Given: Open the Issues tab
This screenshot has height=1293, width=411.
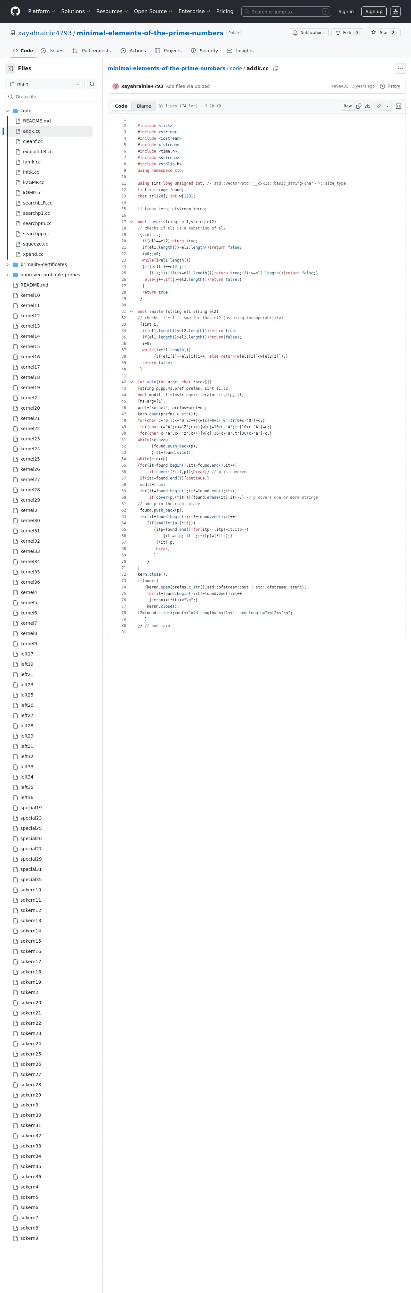Looking at the screenshot, I should tap(52, 51).
